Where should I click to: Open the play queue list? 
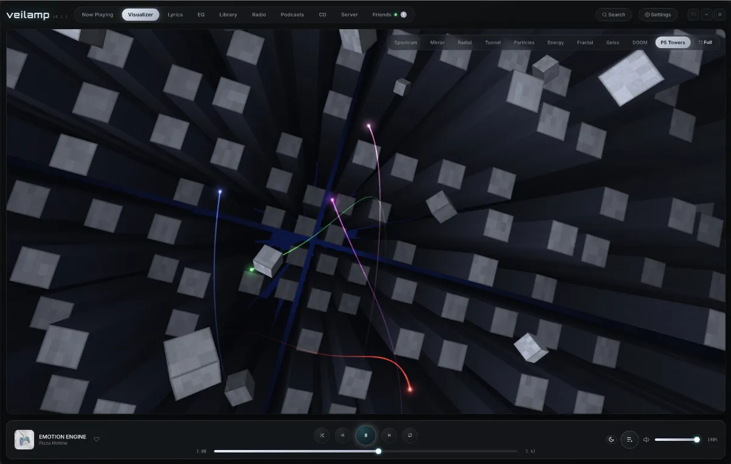(629, 440)
